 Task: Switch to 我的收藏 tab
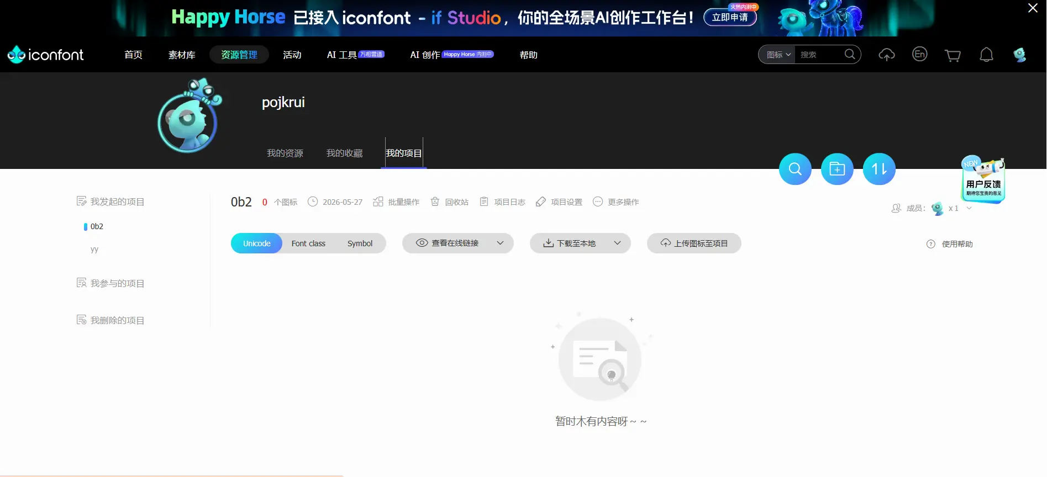344,153
